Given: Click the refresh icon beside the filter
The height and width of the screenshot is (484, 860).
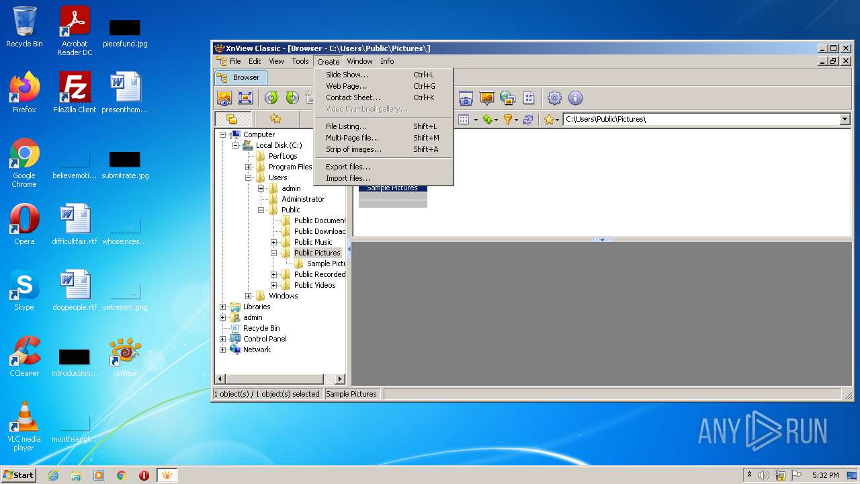Looking at the screenshot, I should [528, 120].
